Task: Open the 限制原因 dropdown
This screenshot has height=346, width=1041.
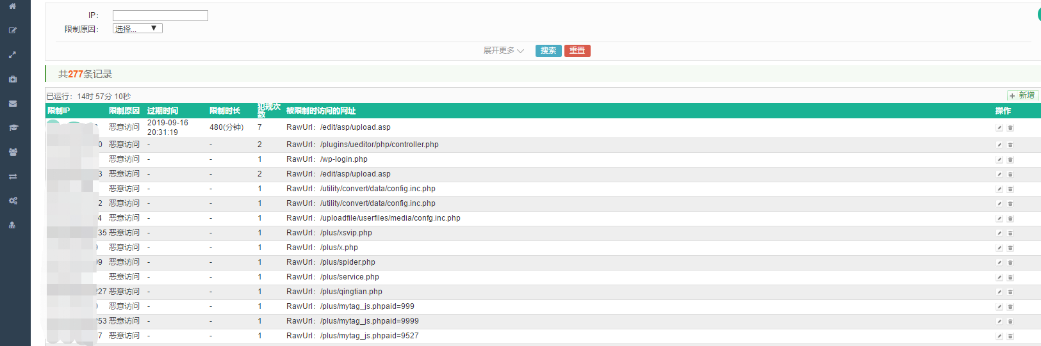Action: (138, 28)
